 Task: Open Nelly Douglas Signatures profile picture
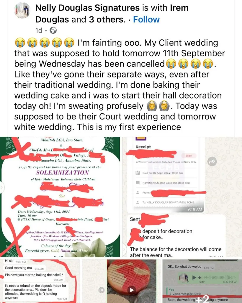22,10
